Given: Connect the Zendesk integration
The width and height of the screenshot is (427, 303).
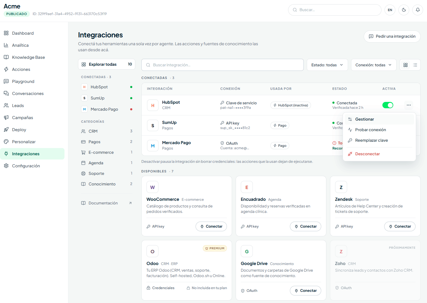Looking at the screenshot, I should pos(400,226).
